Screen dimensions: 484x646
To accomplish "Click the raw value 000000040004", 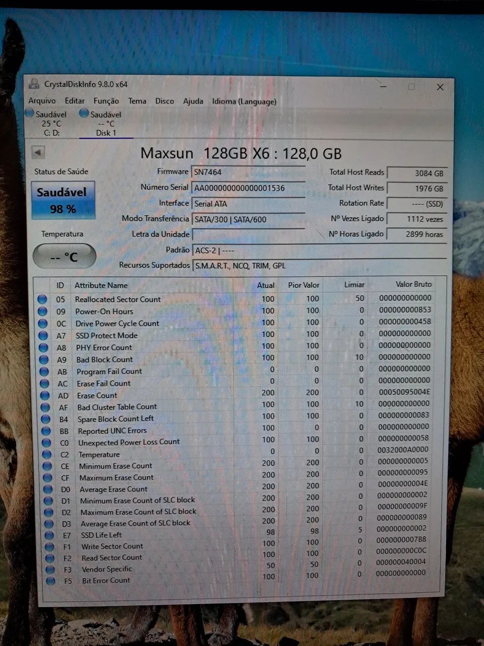I will pyautogui.click(x=401, y=561).
